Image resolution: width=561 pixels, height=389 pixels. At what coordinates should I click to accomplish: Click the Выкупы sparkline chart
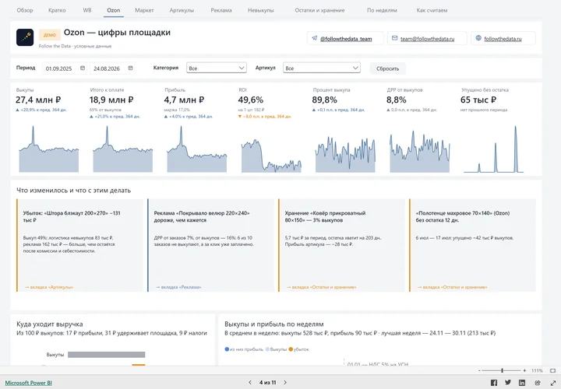tap(48, 149)
